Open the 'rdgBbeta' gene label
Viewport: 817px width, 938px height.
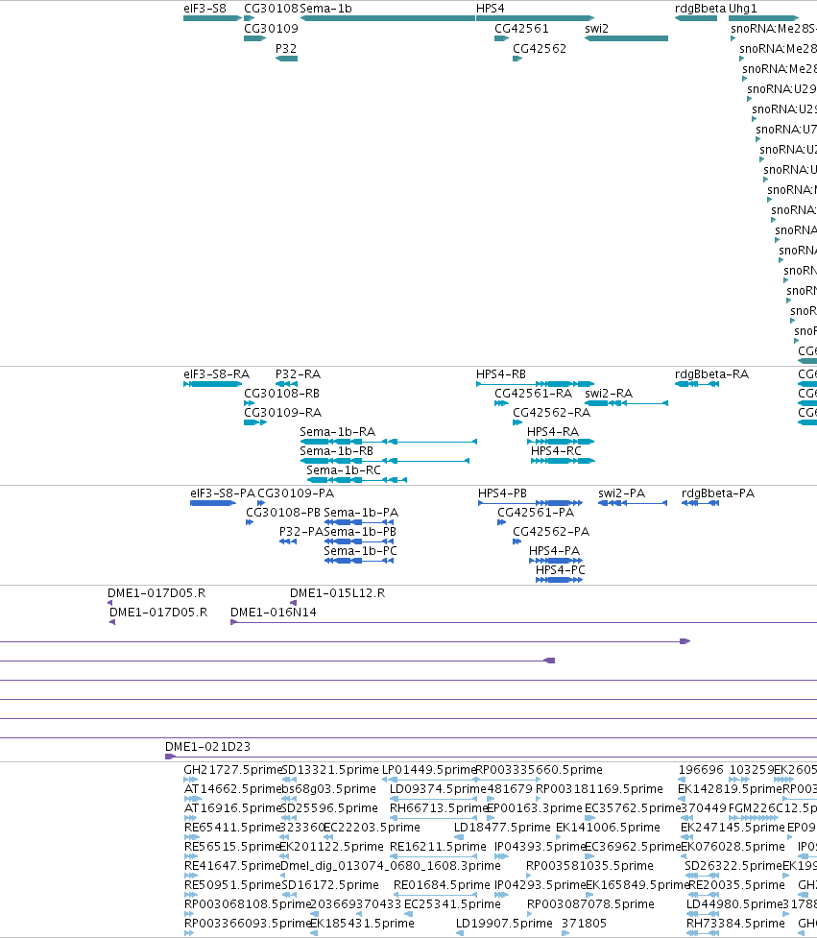pos(701,9)
